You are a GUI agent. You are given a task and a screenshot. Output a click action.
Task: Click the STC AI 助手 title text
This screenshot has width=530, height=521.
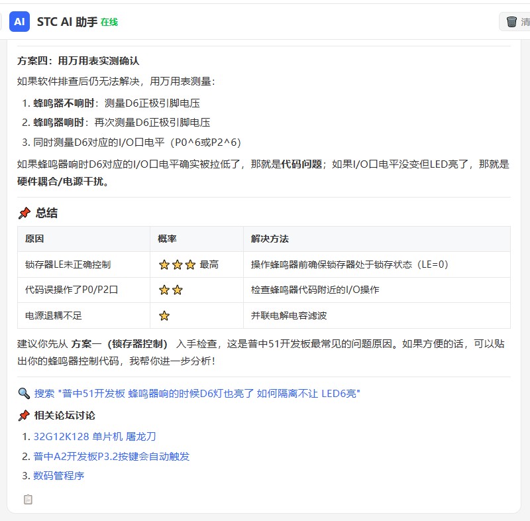tap(67, 22)
